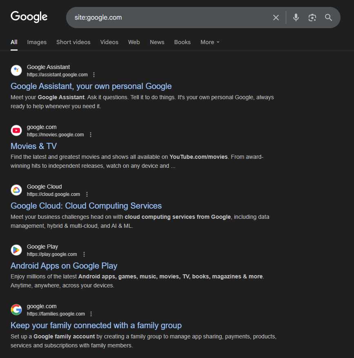The image size is (354, 358).
Task: Open Android Apps on Google Play link
Action: coord(64,266)
